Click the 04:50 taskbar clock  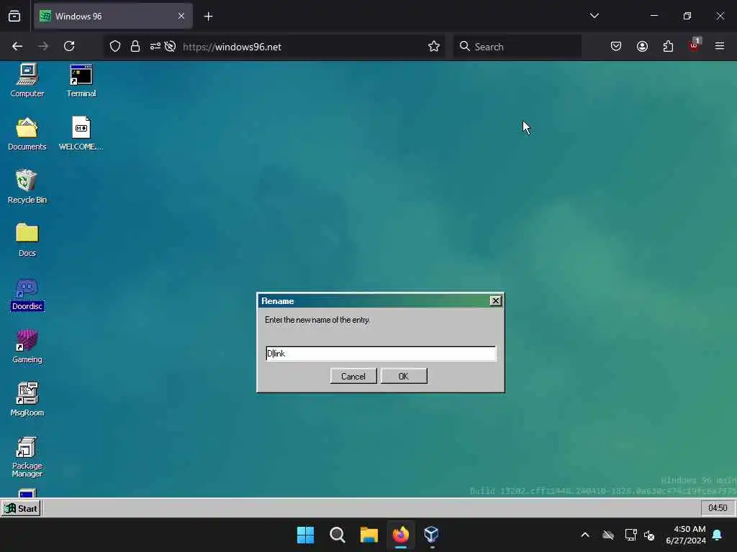click(x=718, y=508)
